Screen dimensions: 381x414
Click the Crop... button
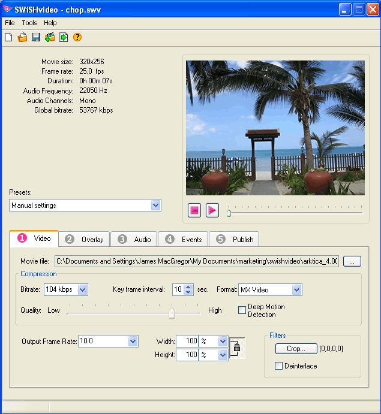(x=296, y=349)
